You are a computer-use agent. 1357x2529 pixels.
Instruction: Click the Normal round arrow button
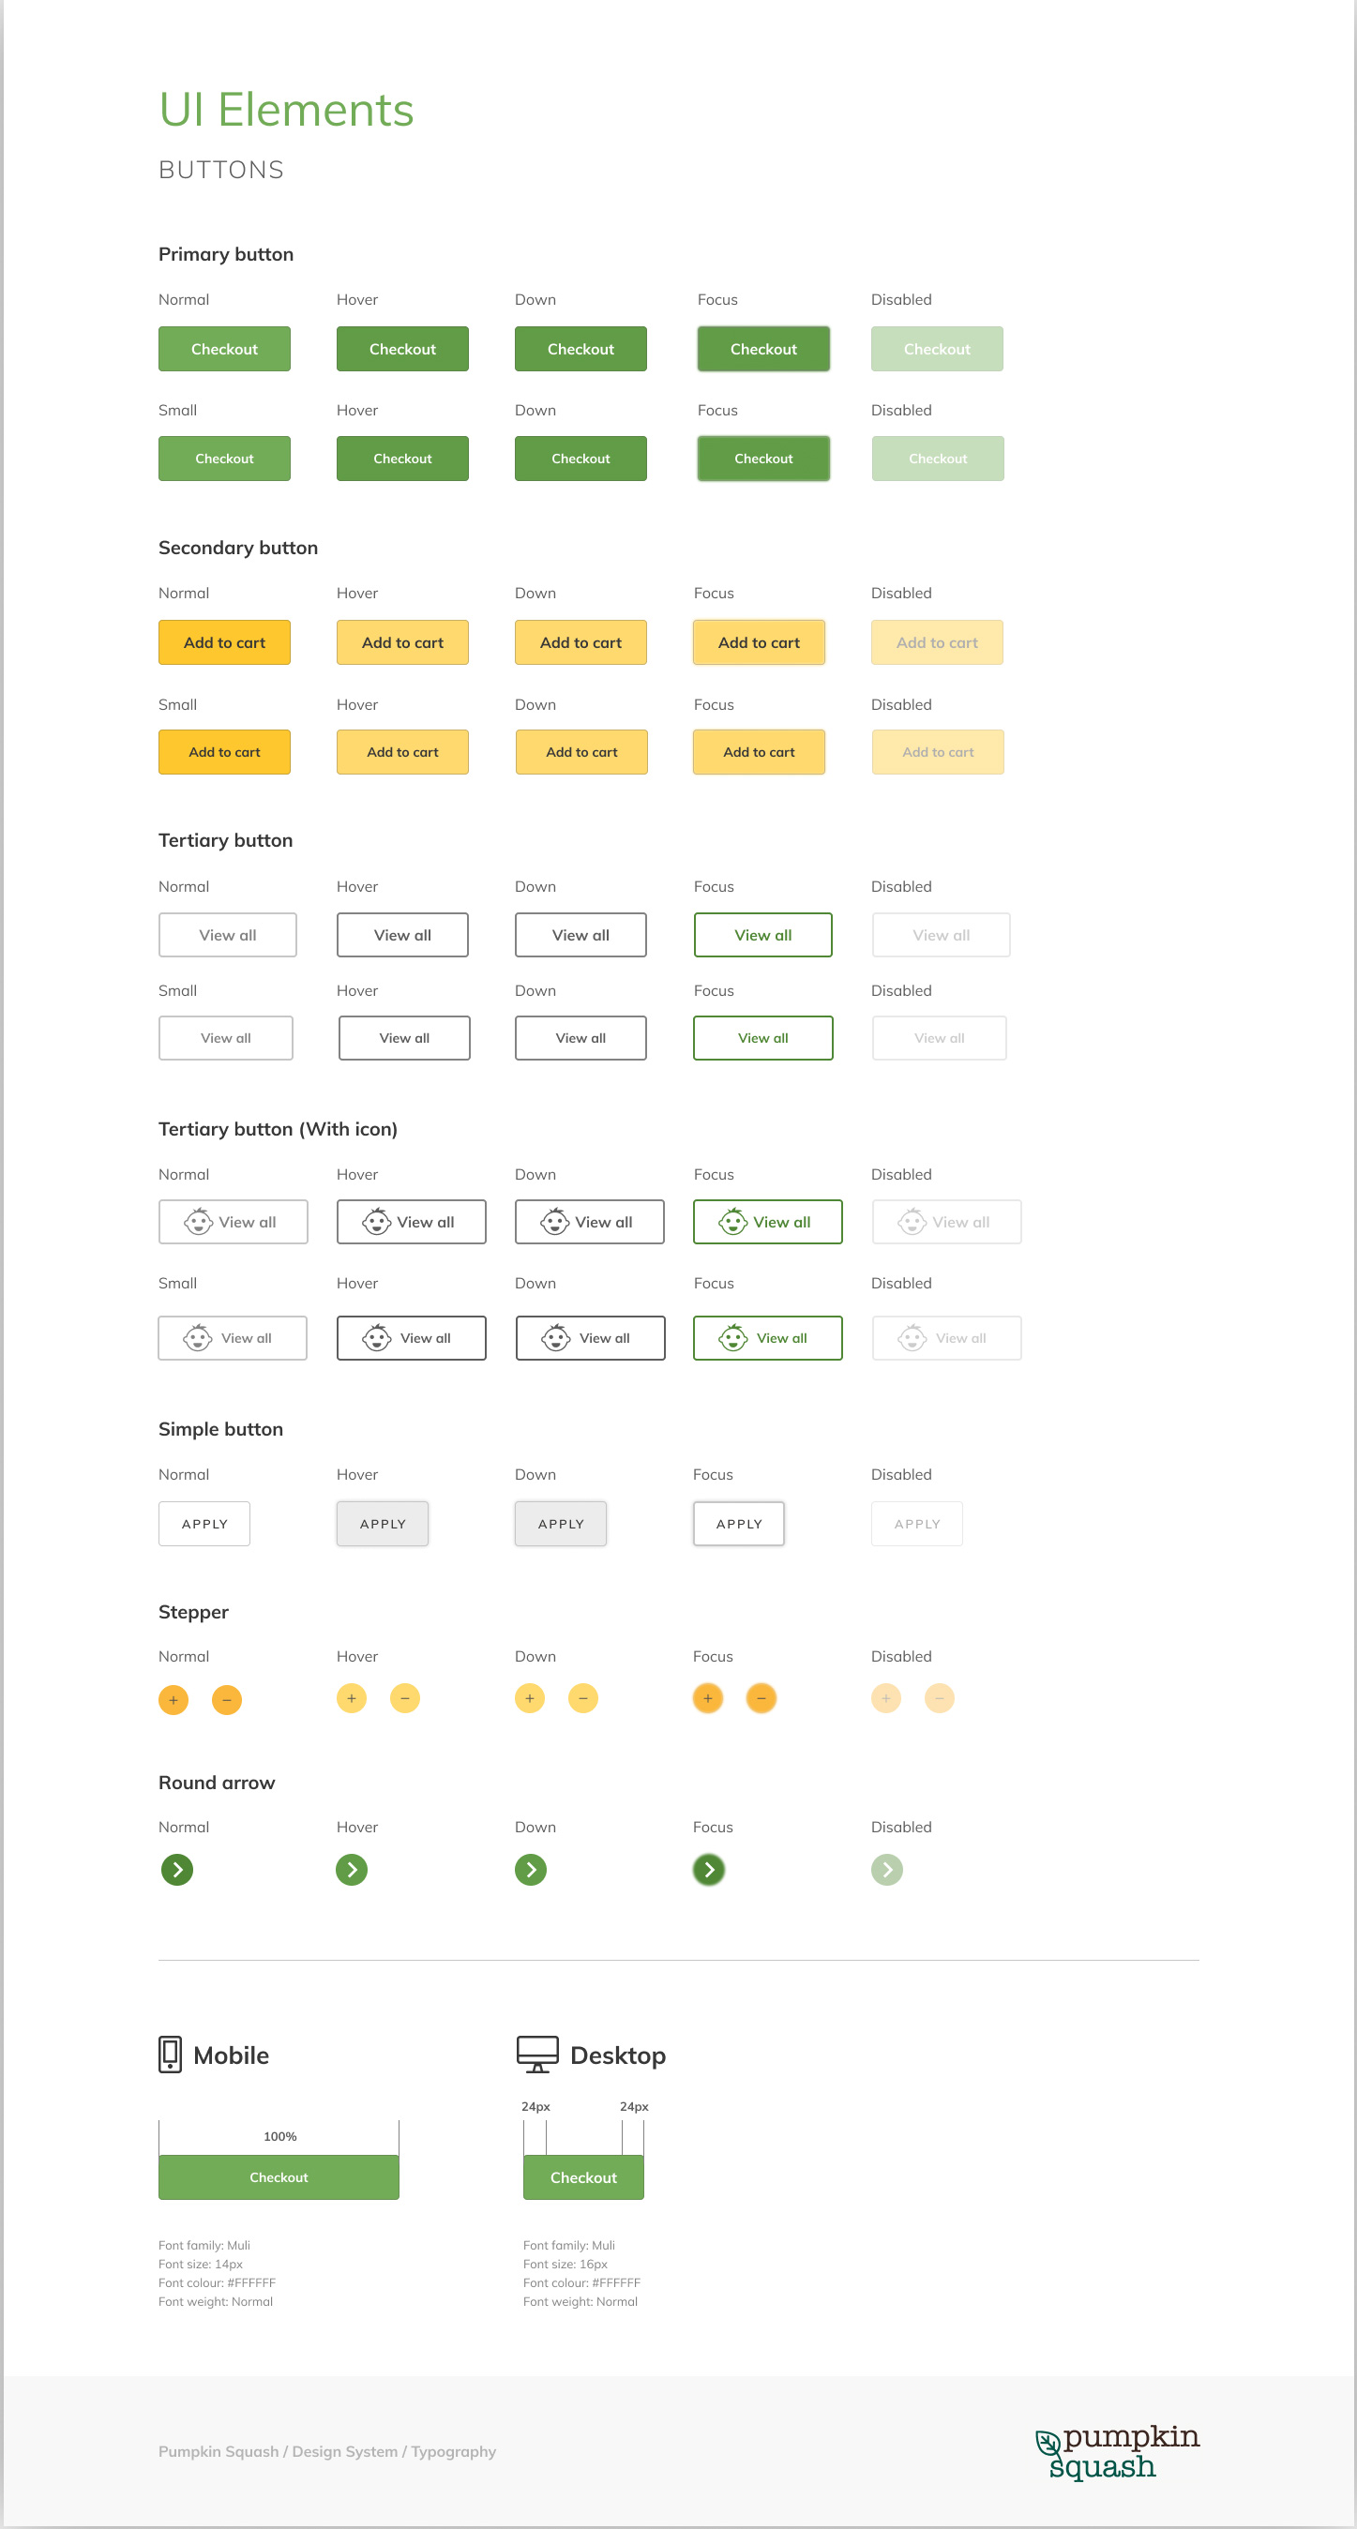click(176, 1869)
